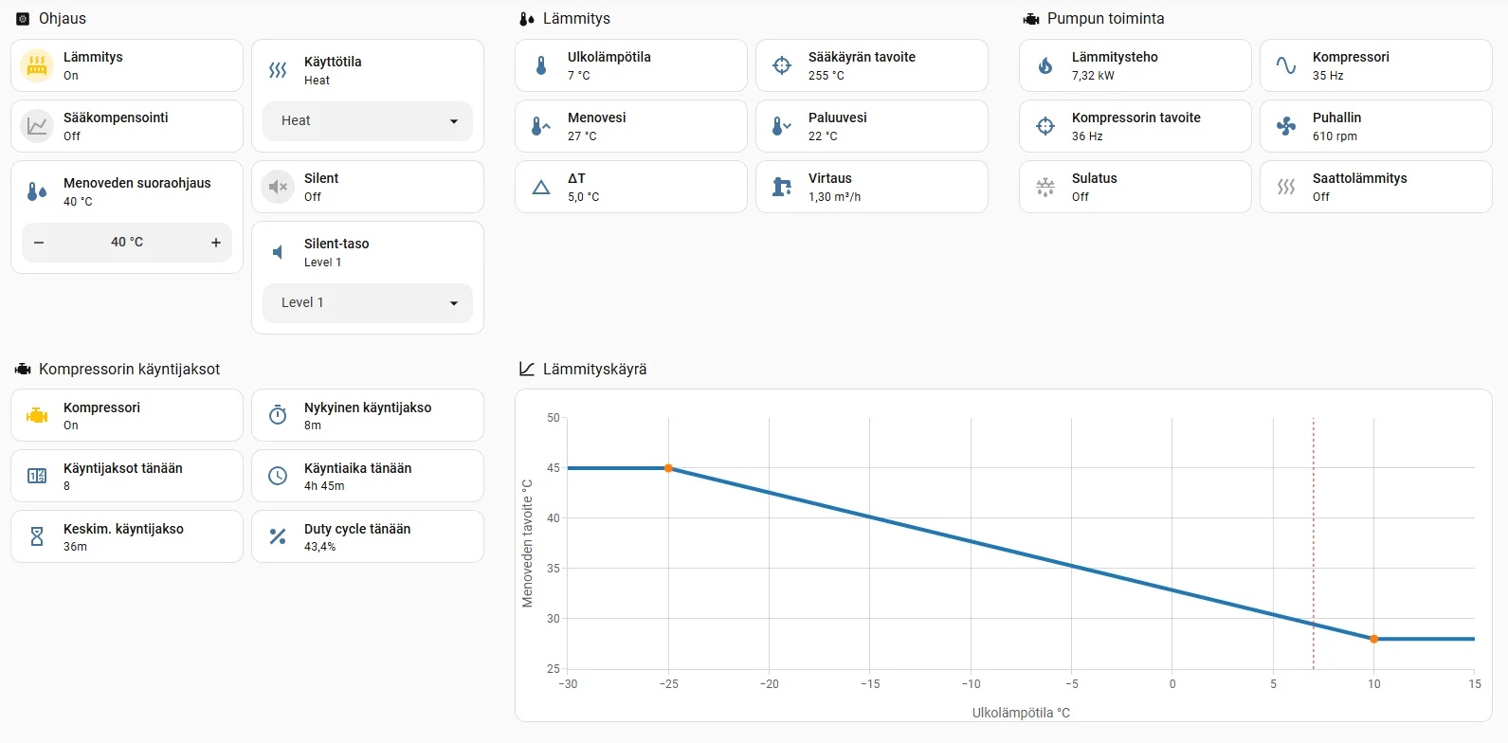Click the Duty cycle tänään percent icon
The width and height of the screenshot is (1508, 743).
(278, 536)
